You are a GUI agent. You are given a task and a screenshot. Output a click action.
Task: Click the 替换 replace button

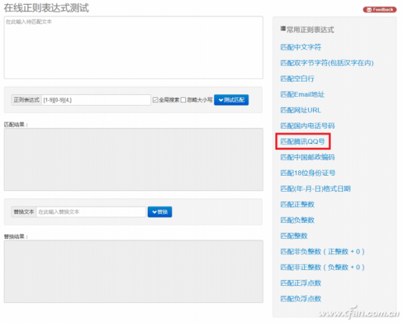coord(161,212)
